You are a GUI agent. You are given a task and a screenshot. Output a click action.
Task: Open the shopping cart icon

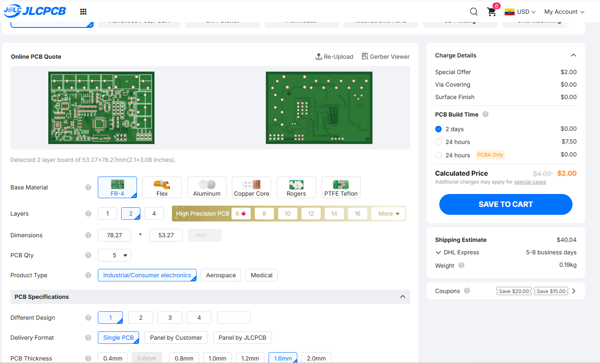492,12
